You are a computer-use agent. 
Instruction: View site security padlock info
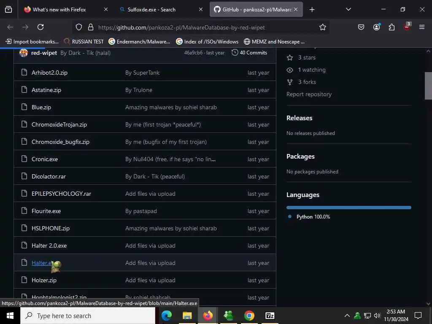point(91,27)
